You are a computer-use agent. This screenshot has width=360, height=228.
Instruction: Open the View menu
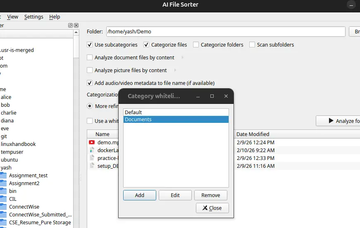pyautogui.click(x=13, y=17)
